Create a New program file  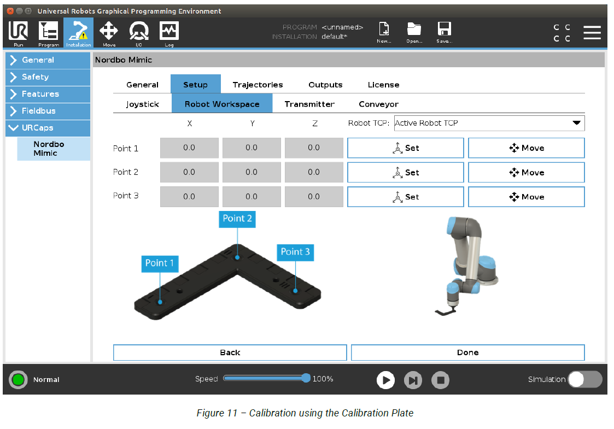(x=384, y=32)
